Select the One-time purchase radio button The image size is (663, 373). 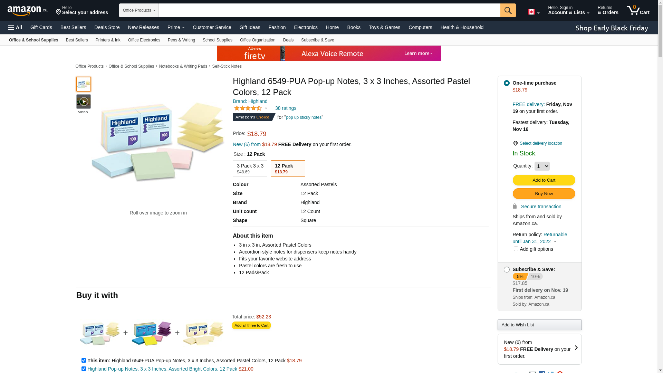pos(507,83)
